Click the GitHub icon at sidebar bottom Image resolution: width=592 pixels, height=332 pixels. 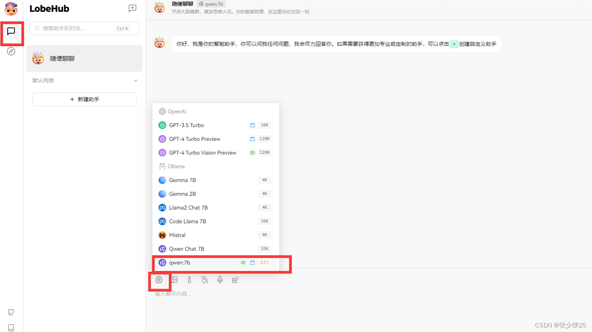[x=11, y=313]
